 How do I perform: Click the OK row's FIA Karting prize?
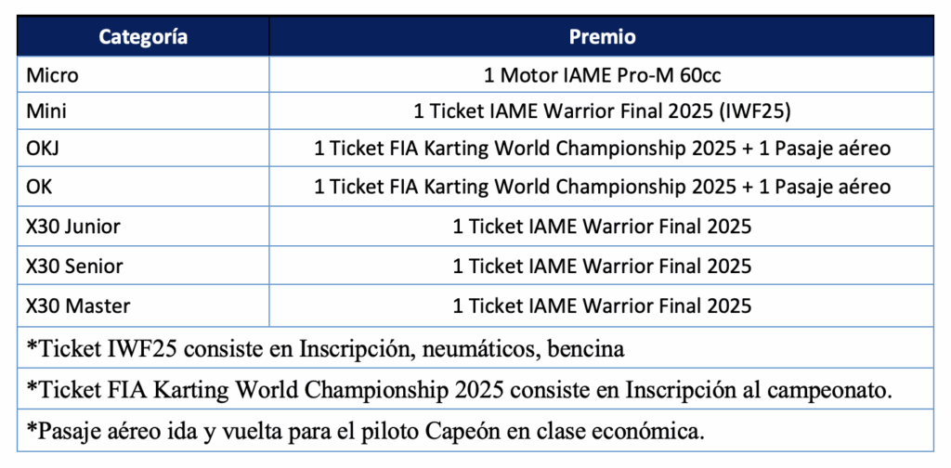point(602,187)
